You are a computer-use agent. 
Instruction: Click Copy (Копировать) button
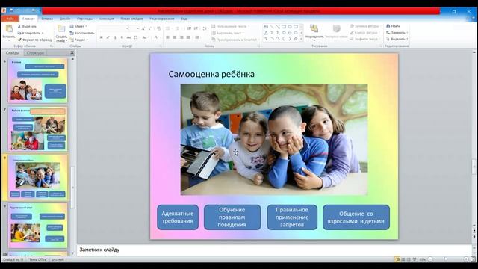(30, 33)
